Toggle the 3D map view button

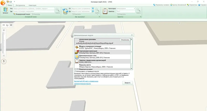[x=11, y=25]
